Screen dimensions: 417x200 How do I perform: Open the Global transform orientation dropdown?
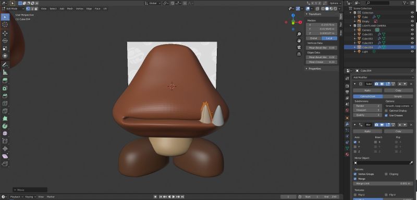[x=153, y=3]
